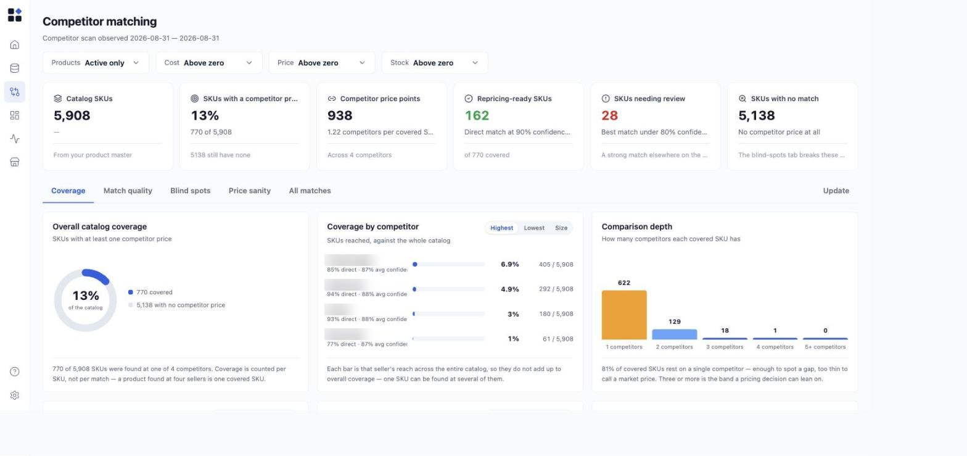Click the Across 4 competitors note
This screenshot has width=967, height=456.
pos(360,155)
